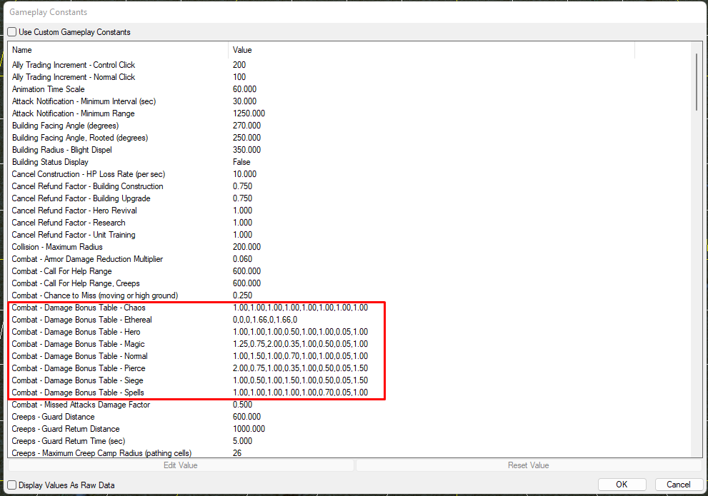708x496 pixels.
Task: Enable Use Custom Gameplay Constants checkbox
Action: [12, 32]
